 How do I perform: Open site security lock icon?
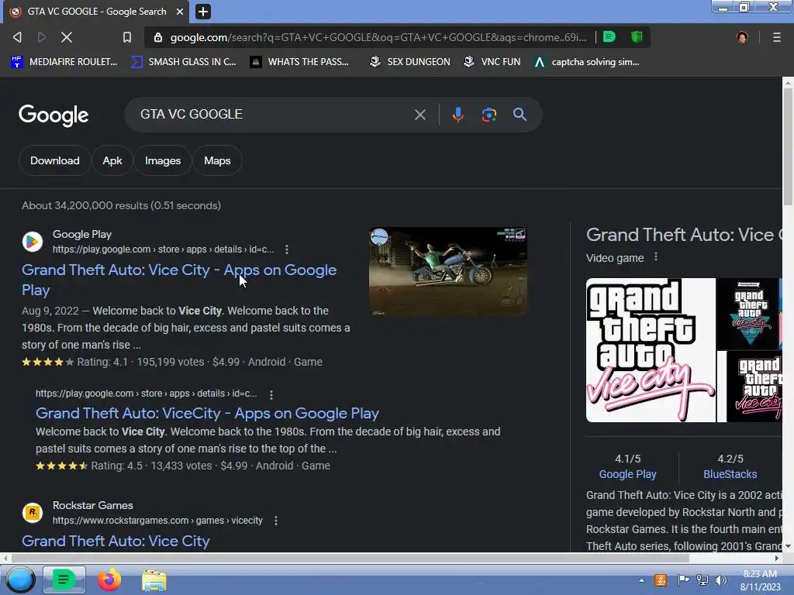(x=158, y=37)
